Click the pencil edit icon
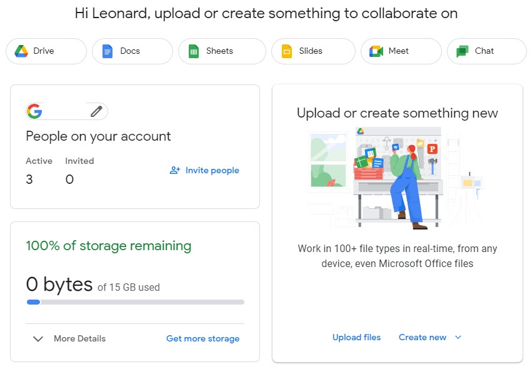530x369 pixels. [96, 111]
